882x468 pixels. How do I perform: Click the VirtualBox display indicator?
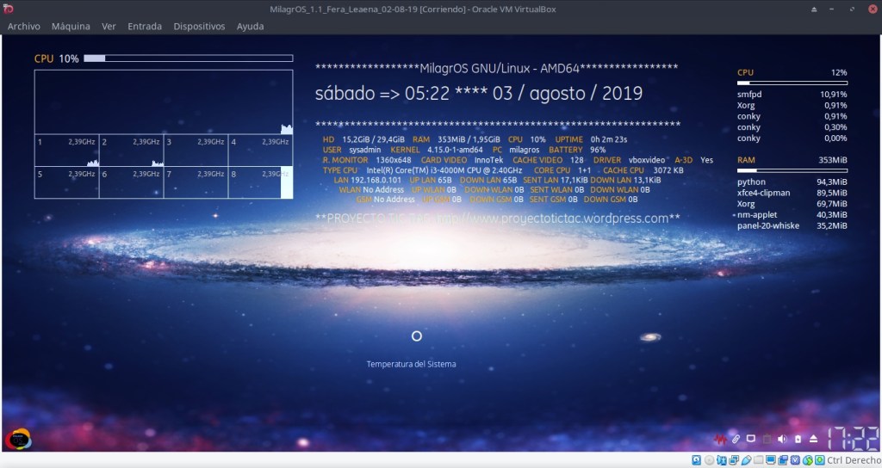tap(771, 460)
